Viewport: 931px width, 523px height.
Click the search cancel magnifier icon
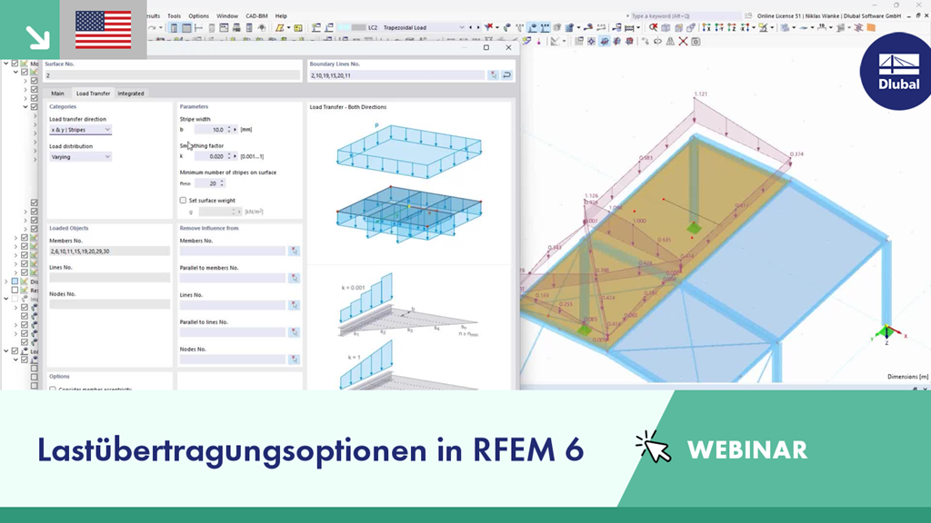[x=653, y=28]
